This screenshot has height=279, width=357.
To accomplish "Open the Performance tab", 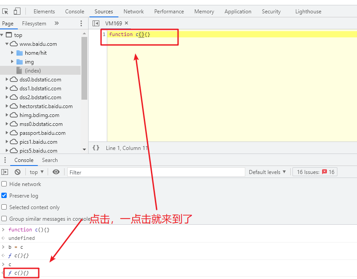I will (169, 12).
